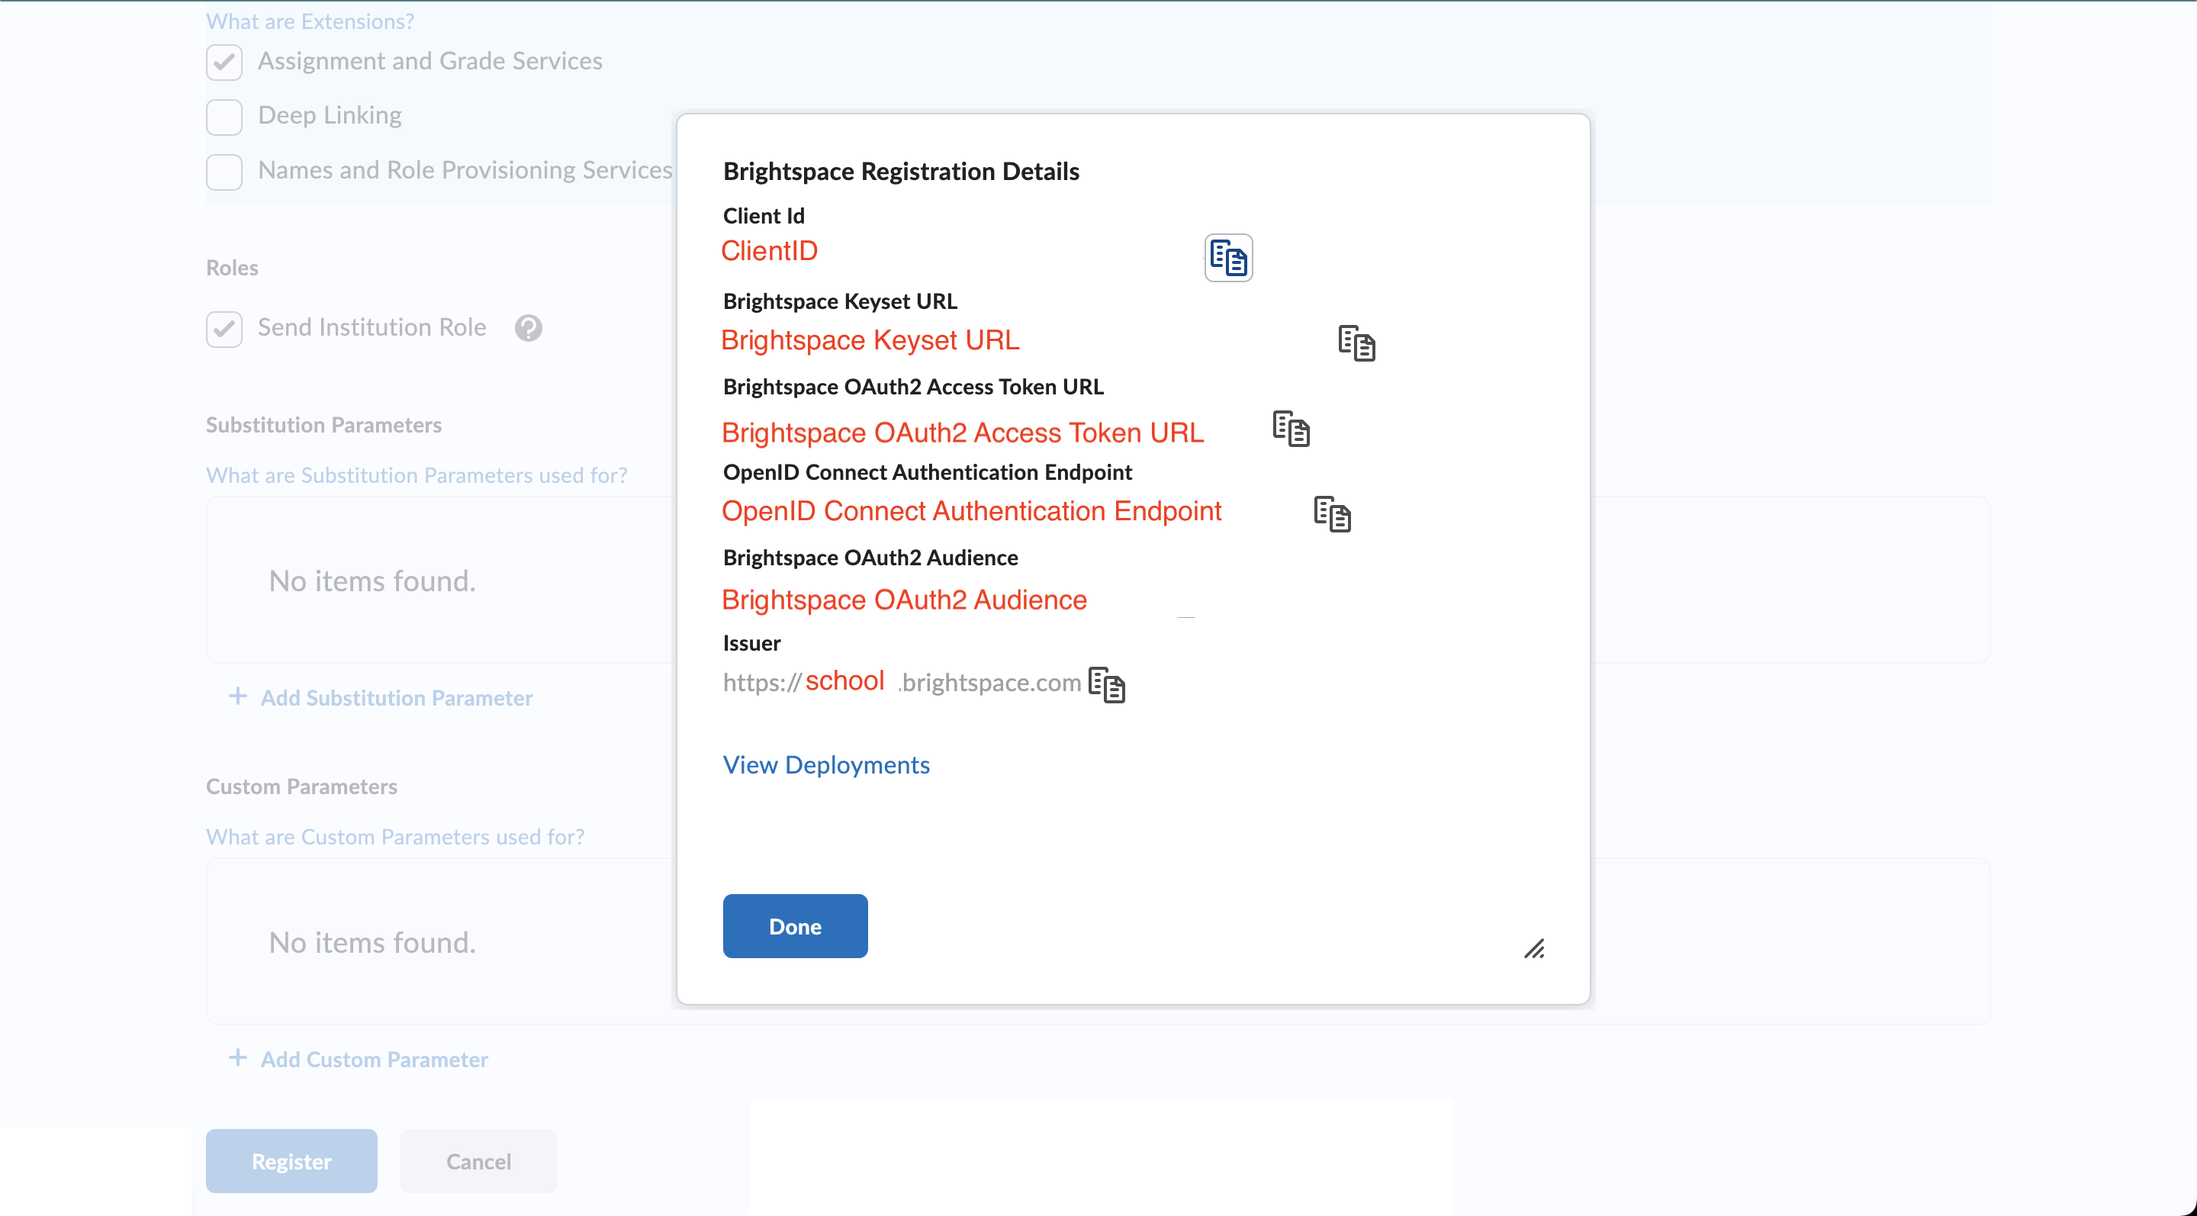Click the Cancel button
Screen dimensions: 2197x1216
coord(478,1160)
